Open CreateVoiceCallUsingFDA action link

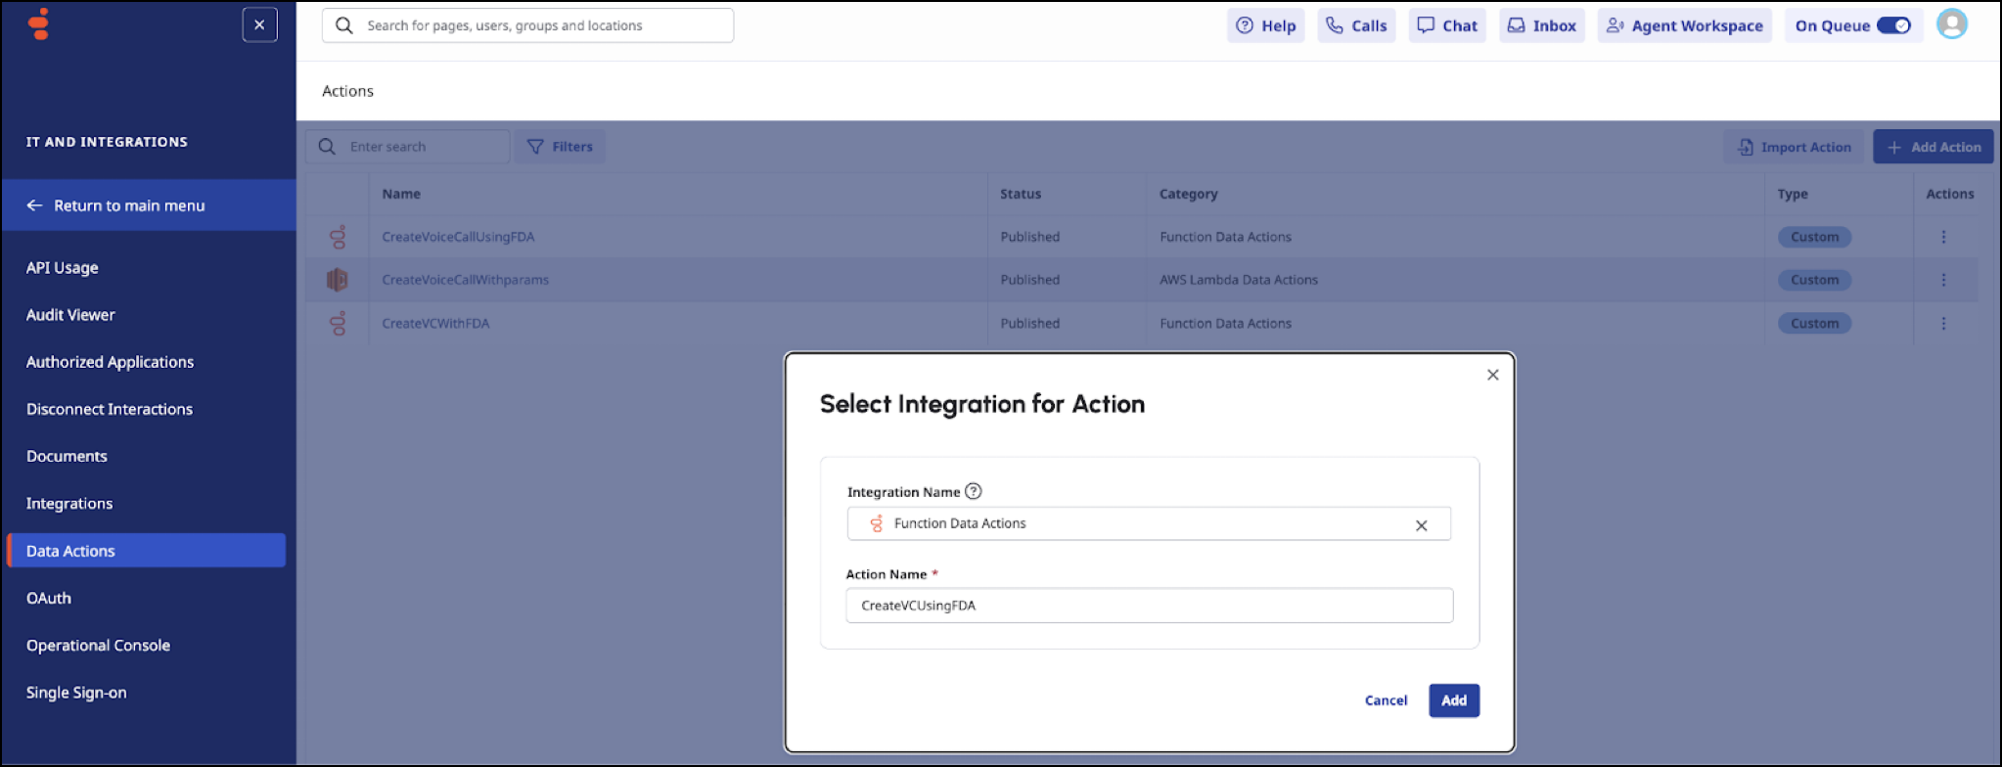(x=458, y=237)
